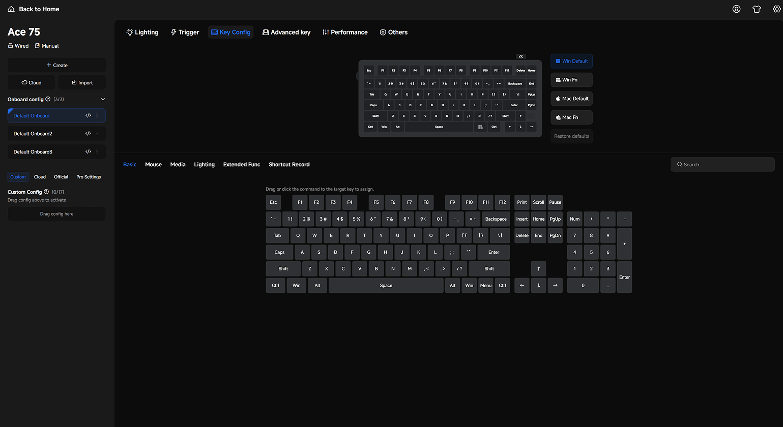
Task: Click the Space key in command grid
Action: (x=386, y=285)
